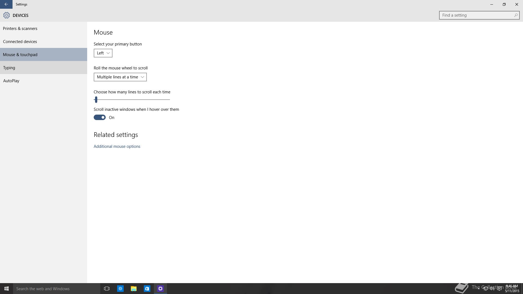The image size is (523, 294).
Task: Click the Search the web and Windows box
Action: coord(57,289)
